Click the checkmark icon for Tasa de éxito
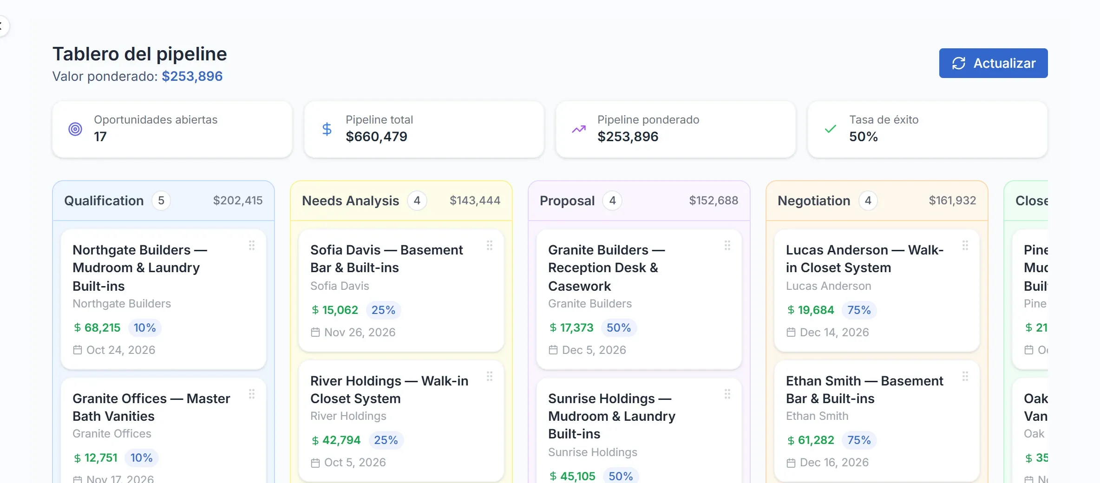The image size is (1100, 483). [831, 129]
